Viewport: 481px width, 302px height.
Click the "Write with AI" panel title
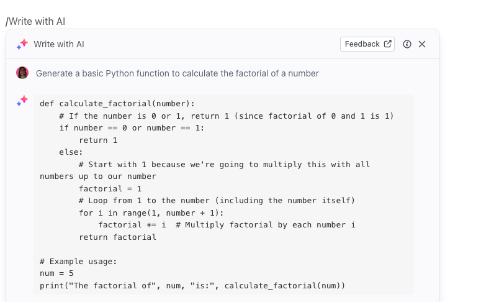coord(59,44)
